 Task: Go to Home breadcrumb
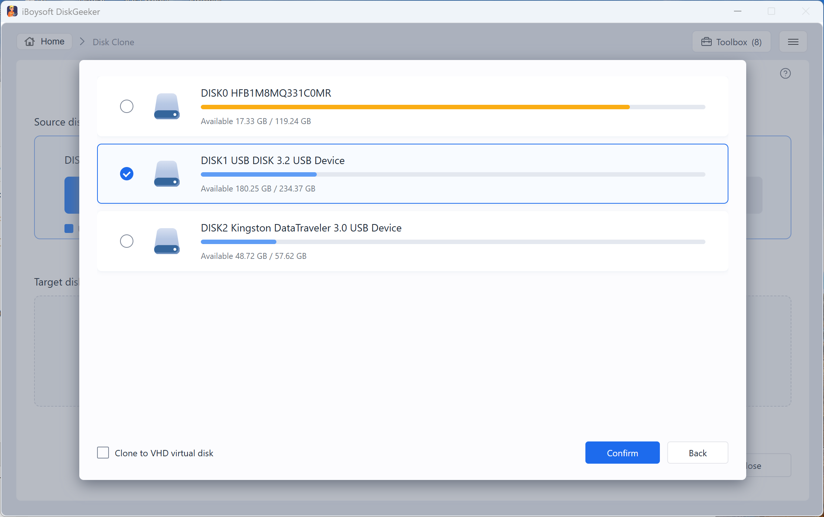coord(44,41)
